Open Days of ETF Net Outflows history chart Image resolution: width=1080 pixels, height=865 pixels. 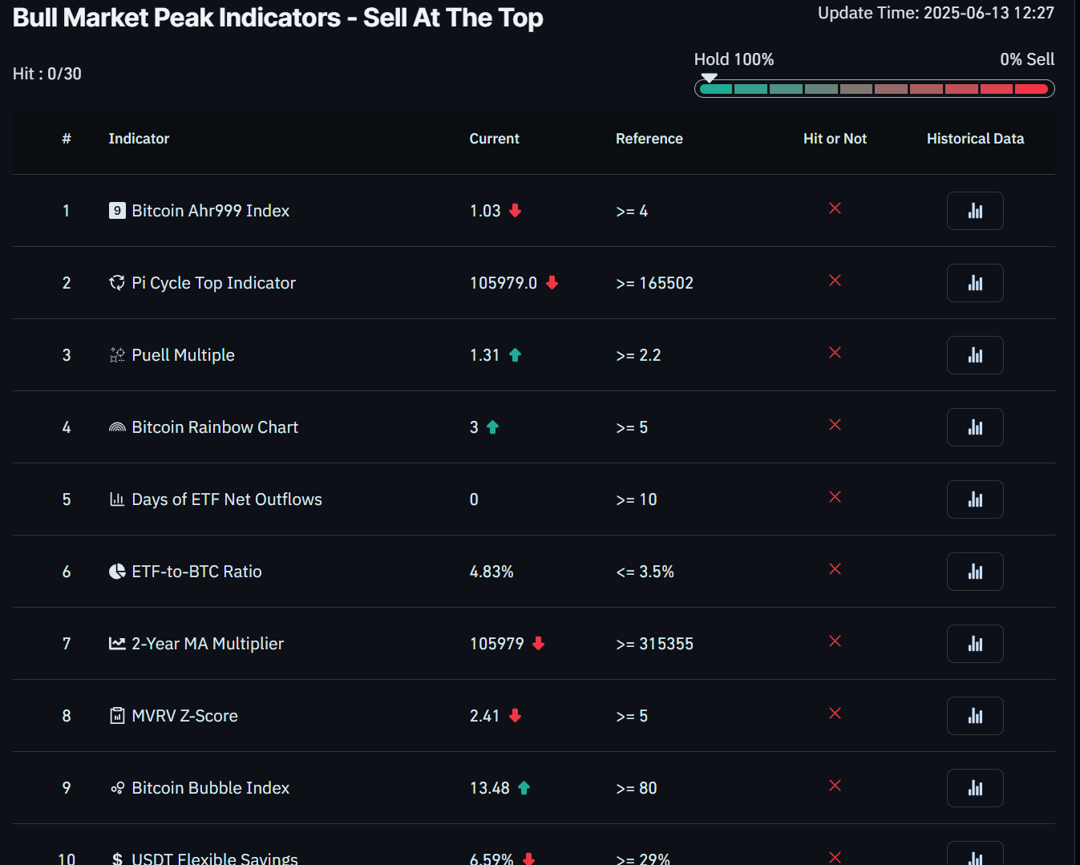coord(974,499)
